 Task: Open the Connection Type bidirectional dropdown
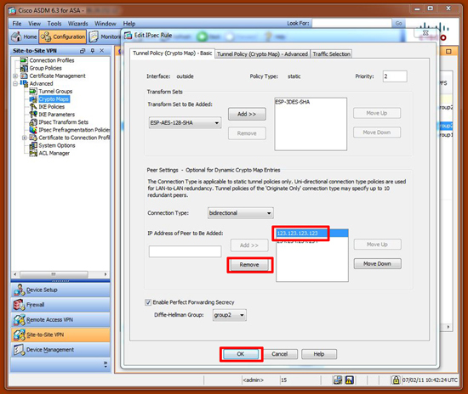[241, 213]
